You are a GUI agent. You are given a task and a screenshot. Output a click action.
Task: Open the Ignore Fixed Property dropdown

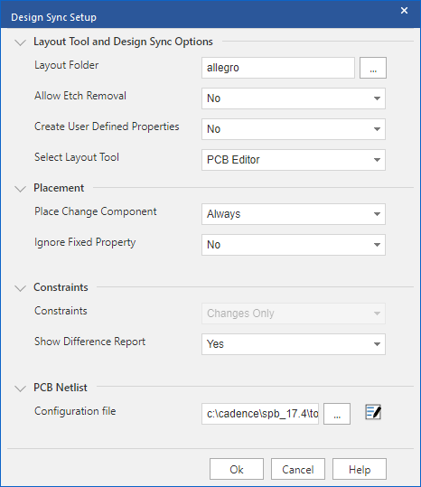click(294, 245)
